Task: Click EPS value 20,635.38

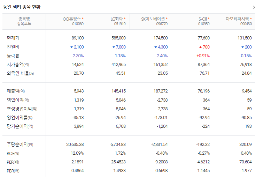Action: pos(75,145)
